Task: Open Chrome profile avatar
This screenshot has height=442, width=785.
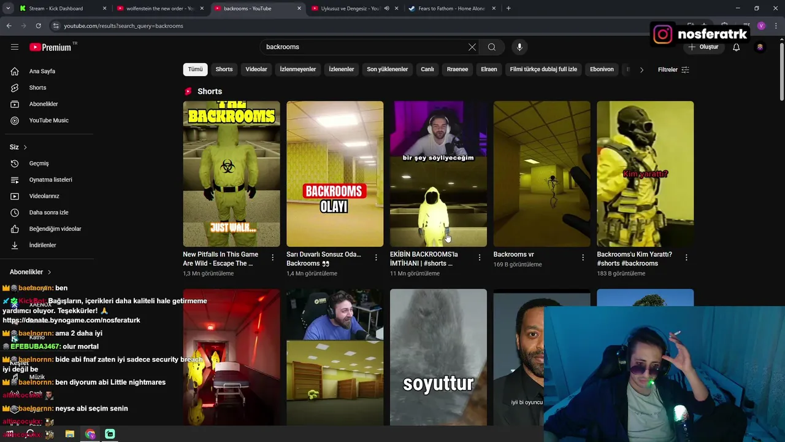Action: tap(761, 26)
